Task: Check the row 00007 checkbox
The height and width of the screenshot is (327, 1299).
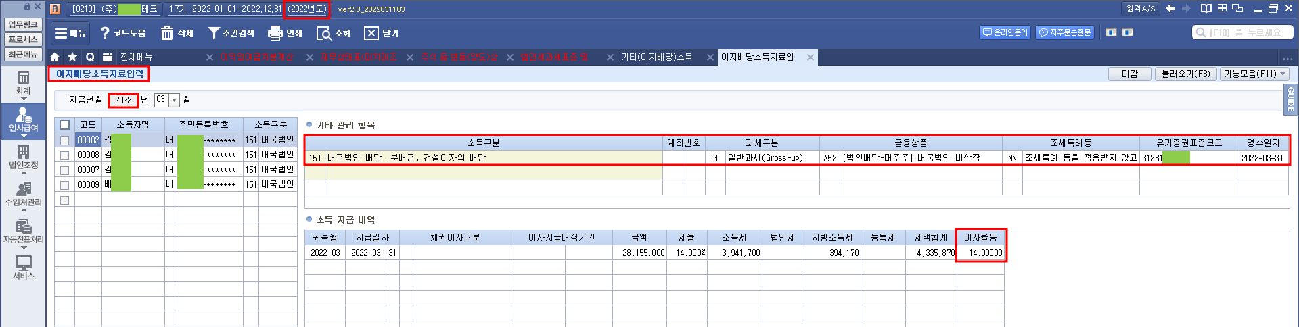Action: click(x=64, y=170)
